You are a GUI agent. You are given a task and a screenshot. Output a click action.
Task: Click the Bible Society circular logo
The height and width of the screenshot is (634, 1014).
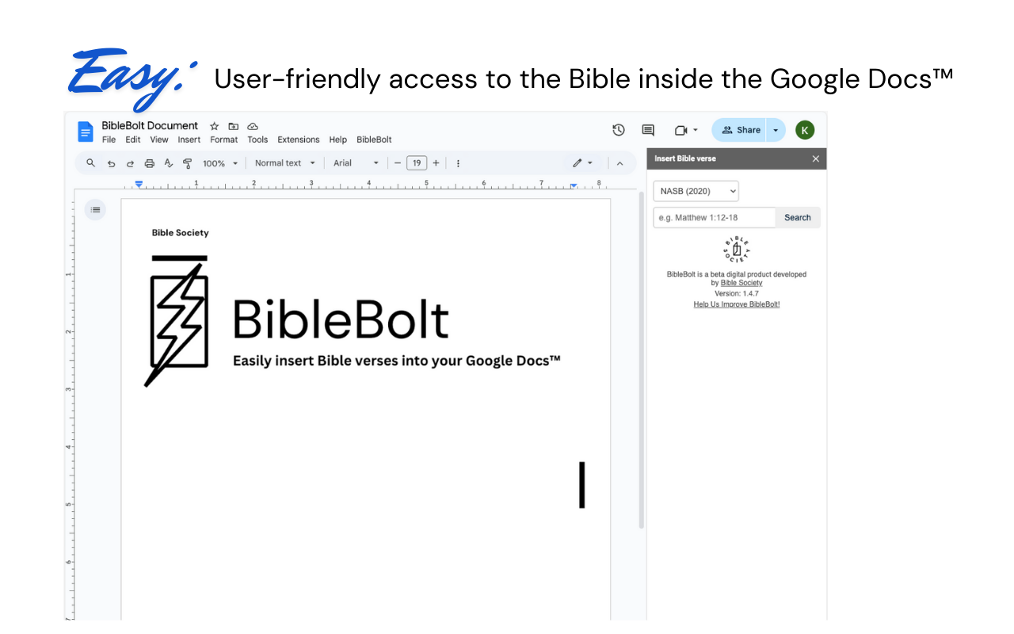pos(737,250)
